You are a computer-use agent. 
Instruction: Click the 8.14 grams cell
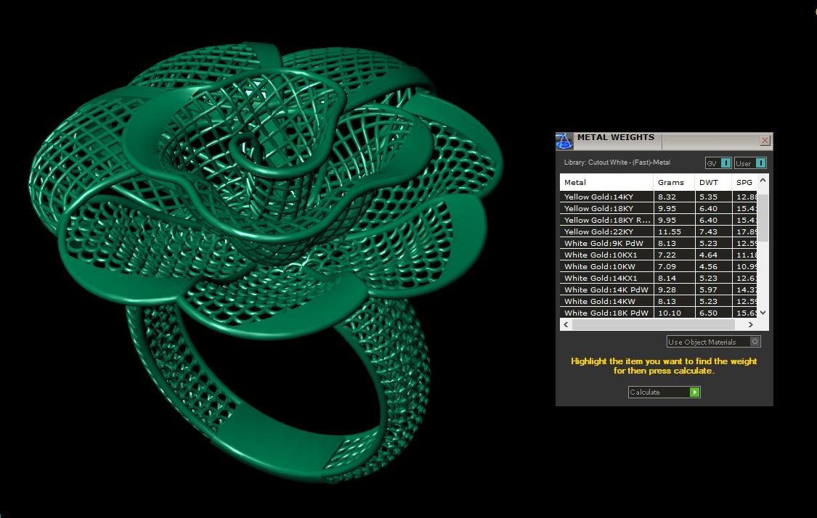(674, 278)
